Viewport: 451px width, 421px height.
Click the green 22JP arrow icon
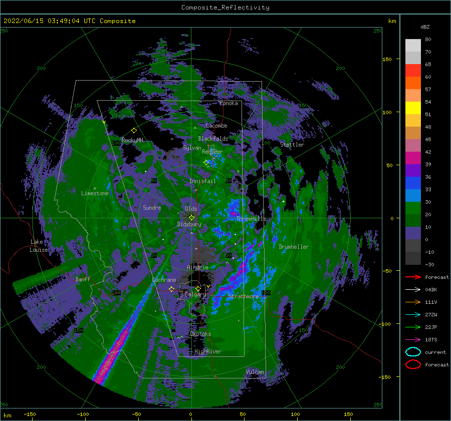tap(413, 327)
